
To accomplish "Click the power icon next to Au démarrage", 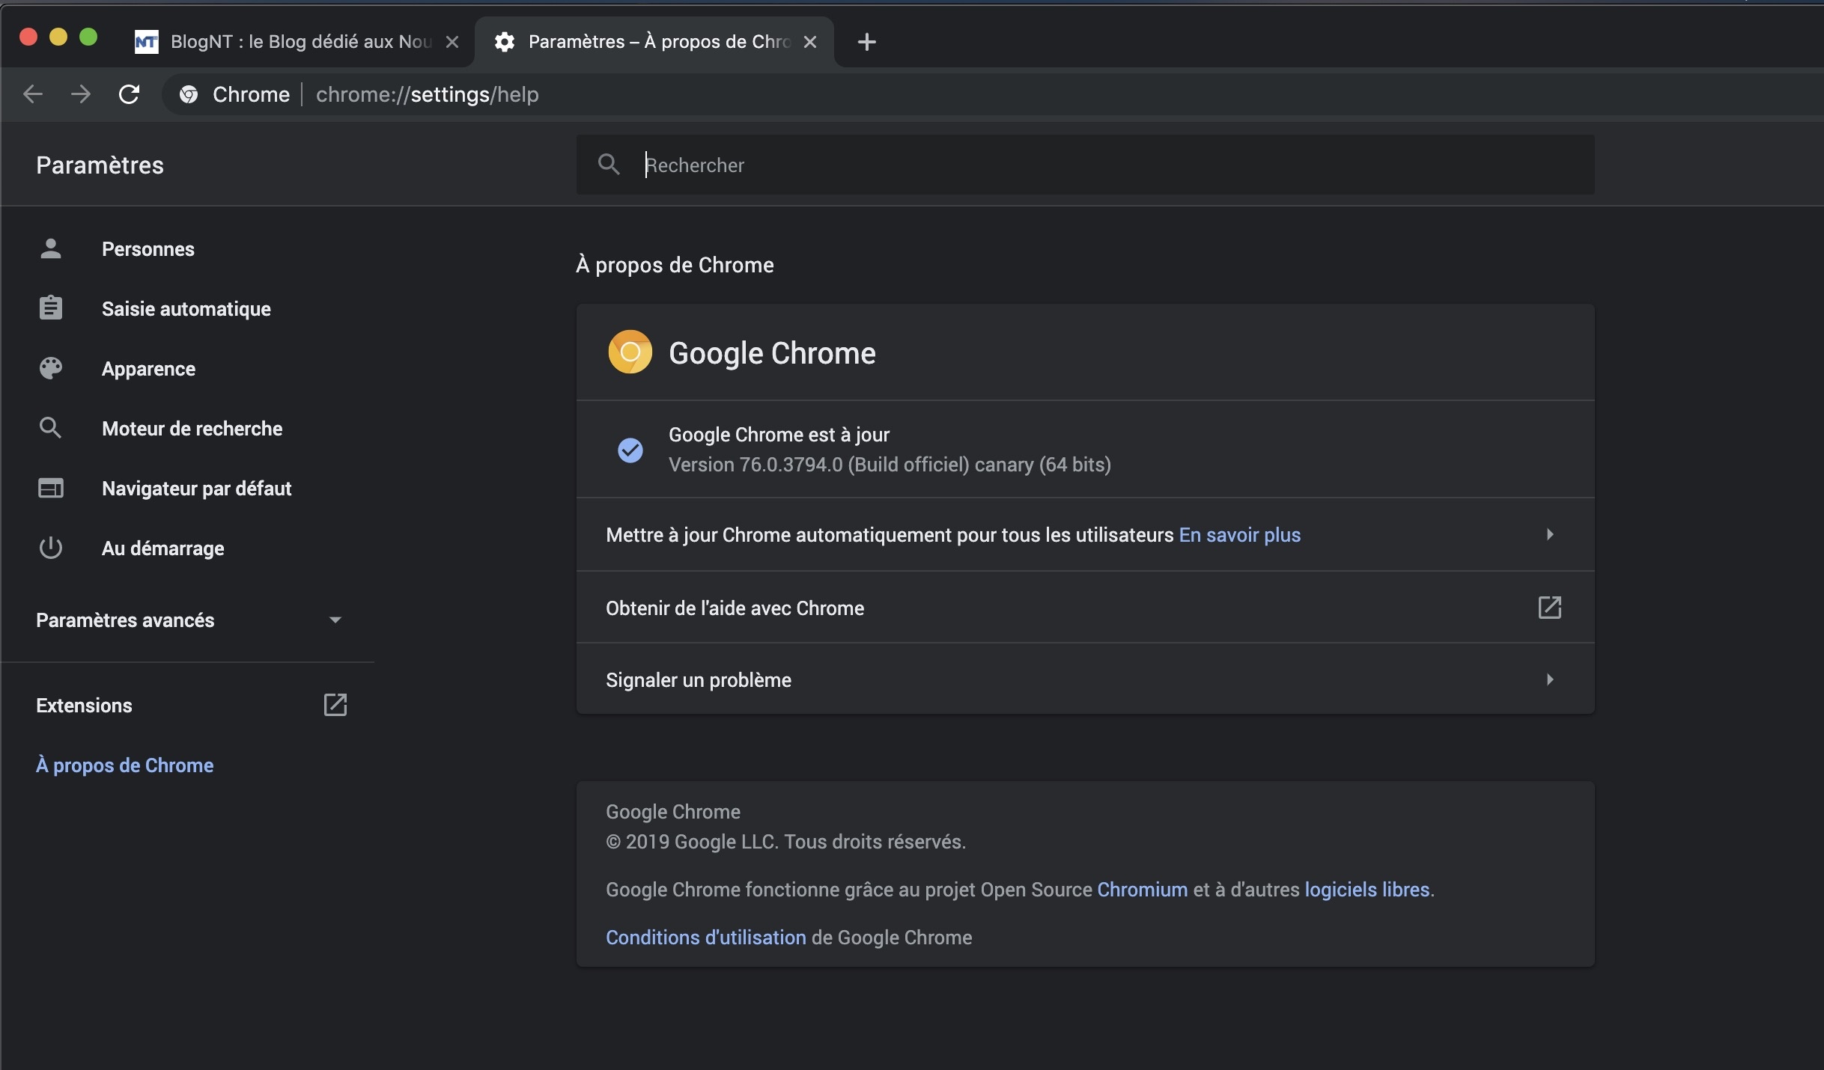I will pos(50,548).
